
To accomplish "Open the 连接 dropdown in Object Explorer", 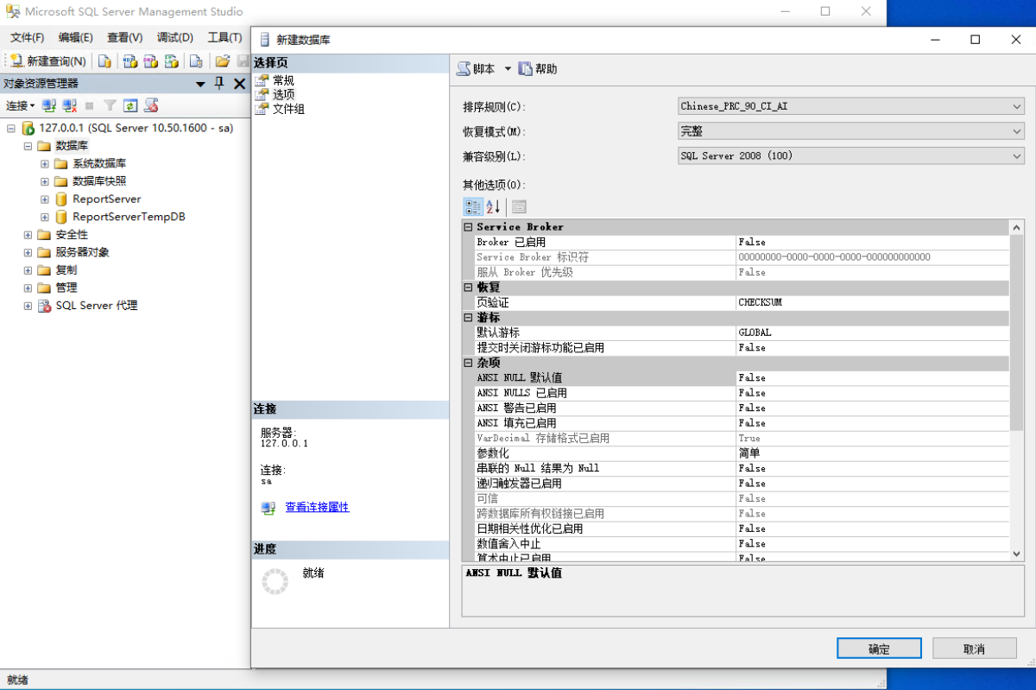I will pyautogui.click(x=21, y=105).
